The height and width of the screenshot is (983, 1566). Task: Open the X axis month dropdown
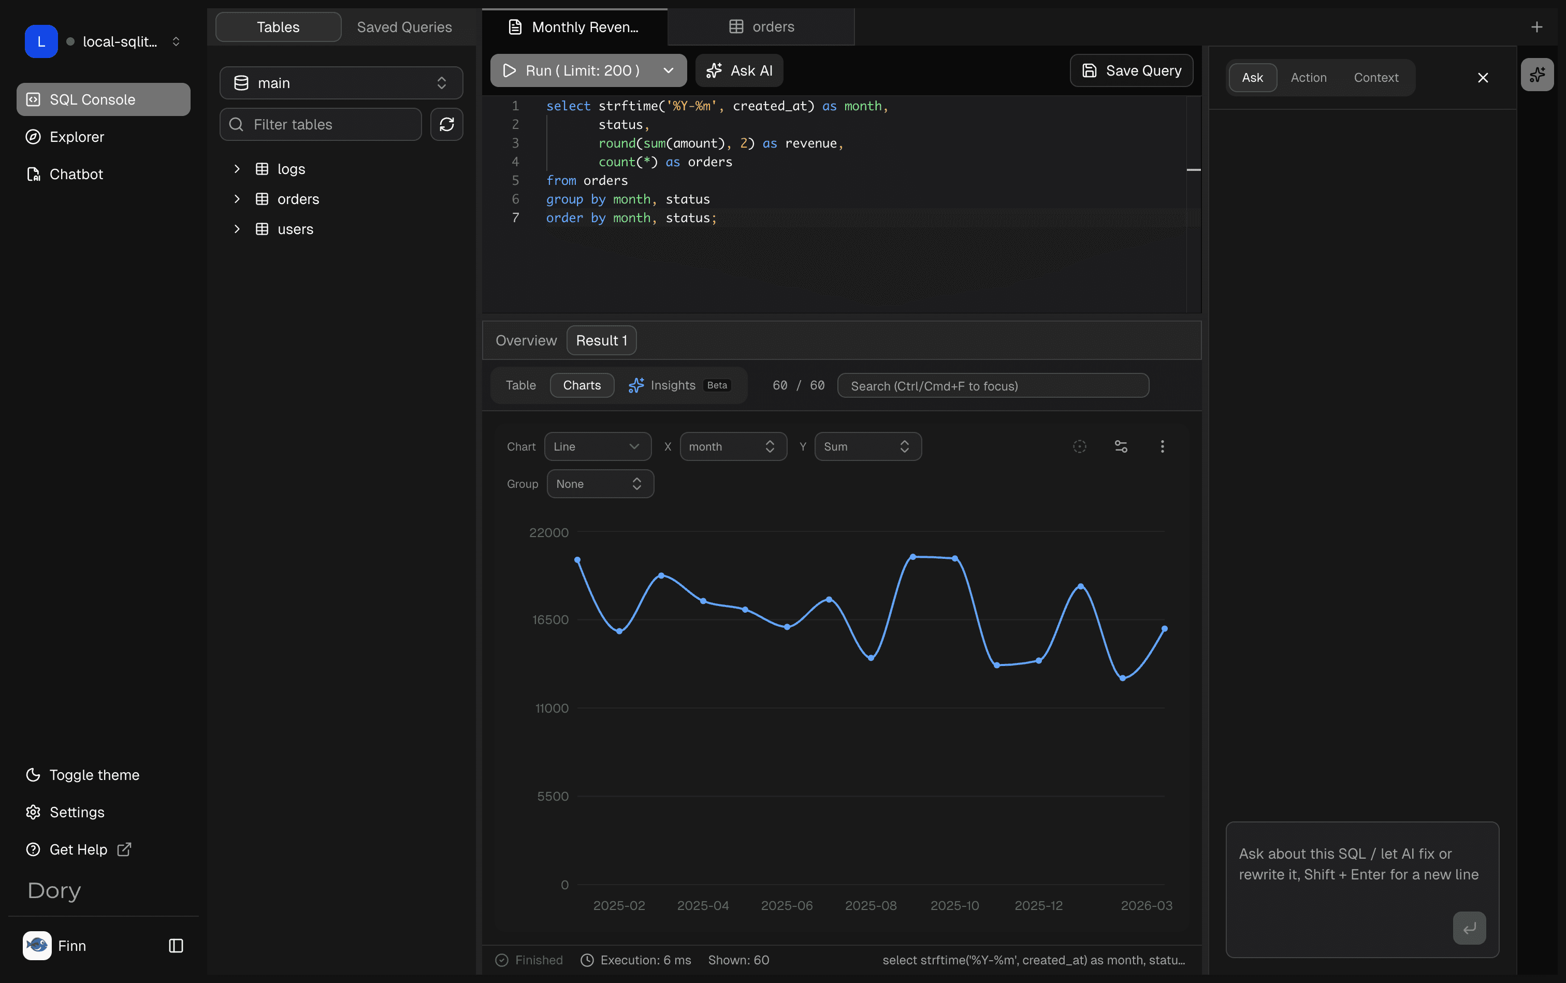coord(733,446)
